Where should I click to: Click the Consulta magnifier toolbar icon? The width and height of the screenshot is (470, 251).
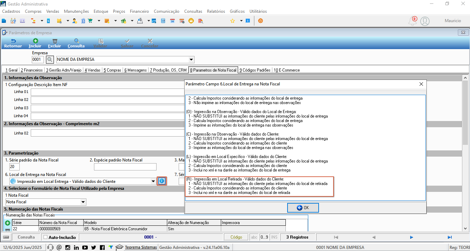(76, 40)
